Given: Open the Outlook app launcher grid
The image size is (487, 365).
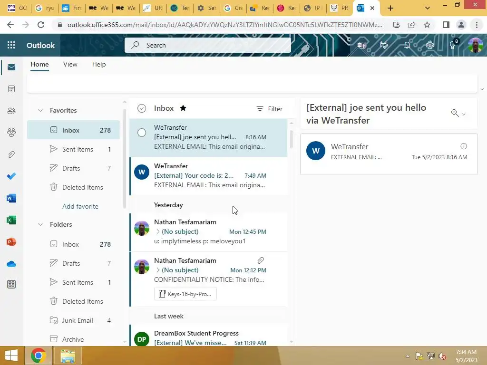Looking at the screenshot, I should [11, 45].
